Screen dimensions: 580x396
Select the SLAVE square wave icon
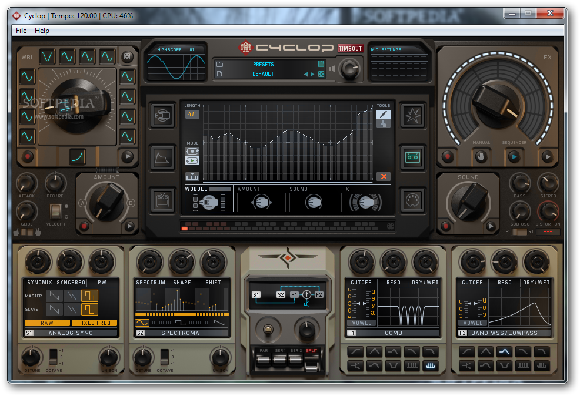pyautogui.click(x=89, y=309)
